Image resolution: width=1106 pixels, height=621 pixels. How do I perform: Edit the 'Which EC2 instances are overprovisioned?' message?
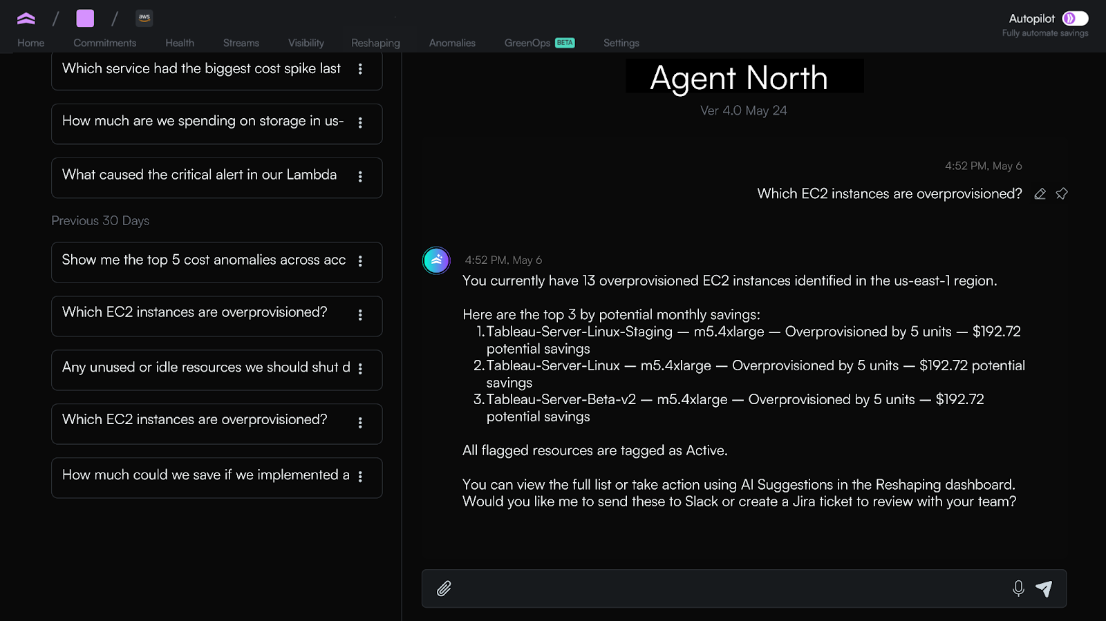tap(1040, 194)
